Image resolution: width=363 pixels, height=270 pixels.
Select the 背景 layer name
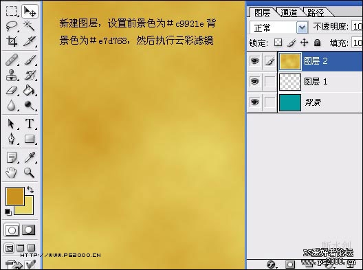point(313,102)
